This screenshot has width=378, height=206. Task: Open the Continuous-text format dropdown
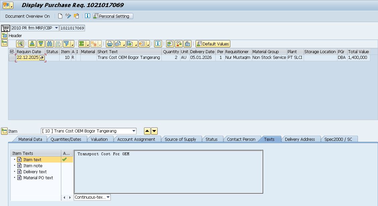(x=108, y=197)
